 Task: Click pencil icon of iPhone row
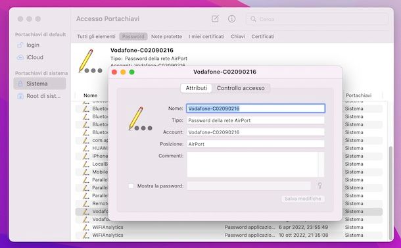86,156
